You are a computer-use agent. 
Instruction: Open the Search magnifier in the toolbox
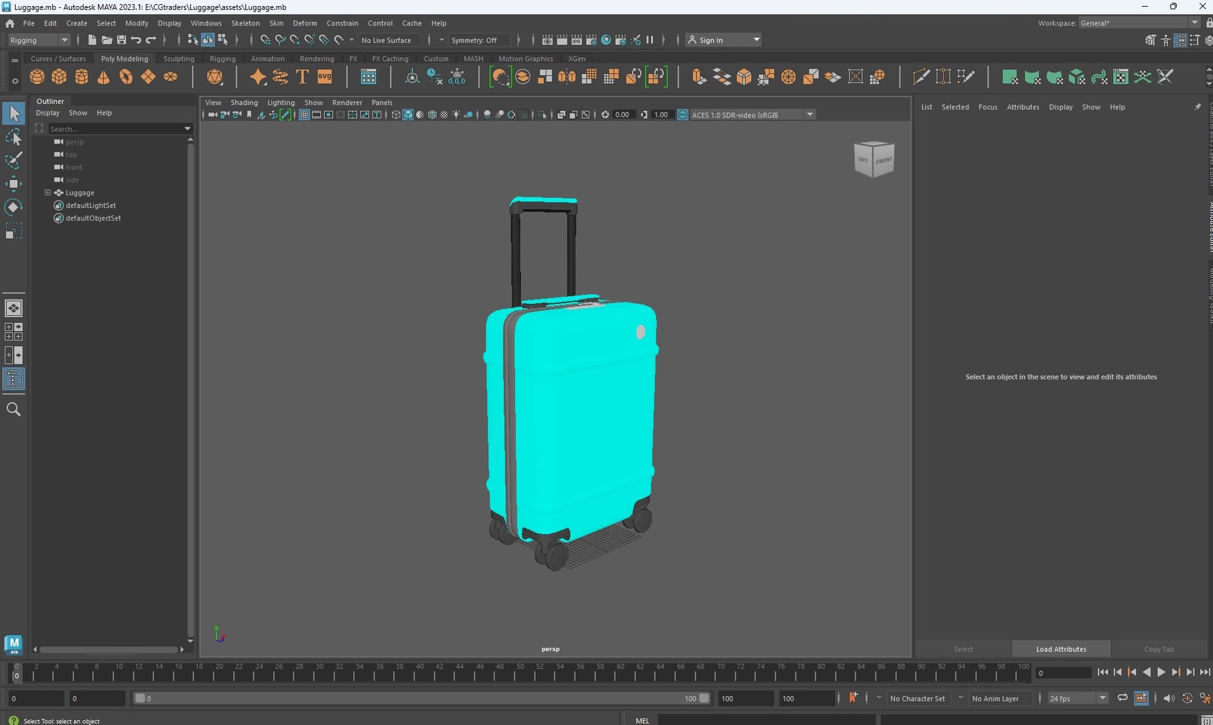[x=13, y=409]
